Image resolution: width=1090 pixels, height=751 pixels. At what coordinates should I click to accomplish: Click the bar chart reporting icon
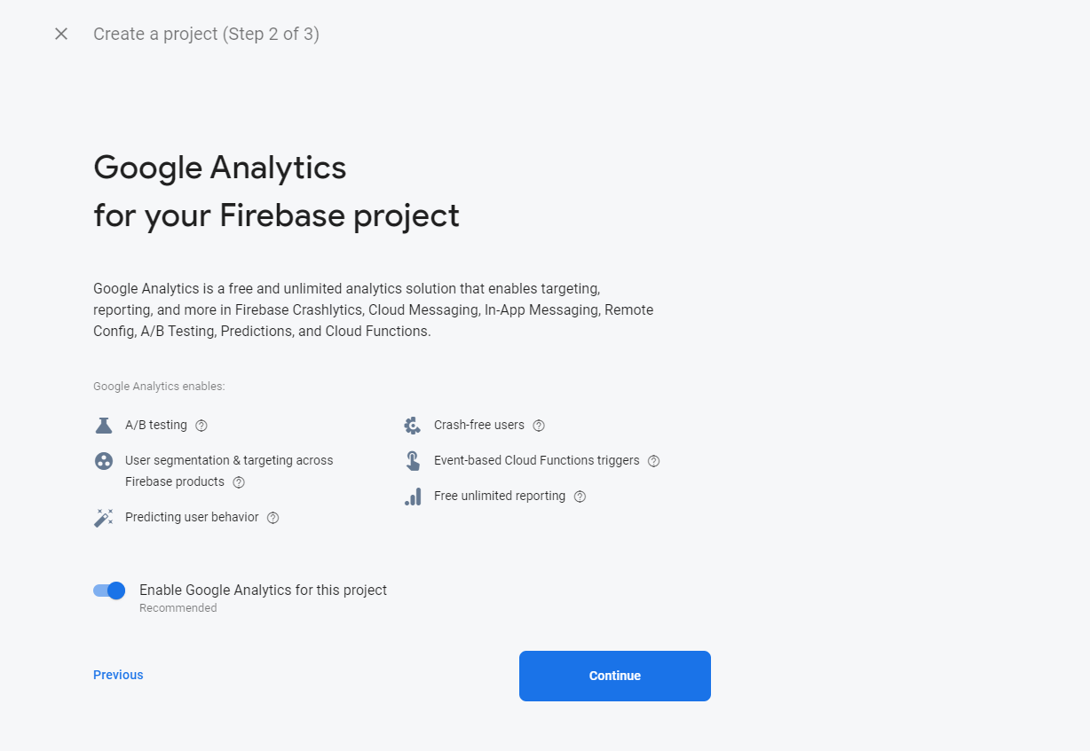[x=413, y=497]
